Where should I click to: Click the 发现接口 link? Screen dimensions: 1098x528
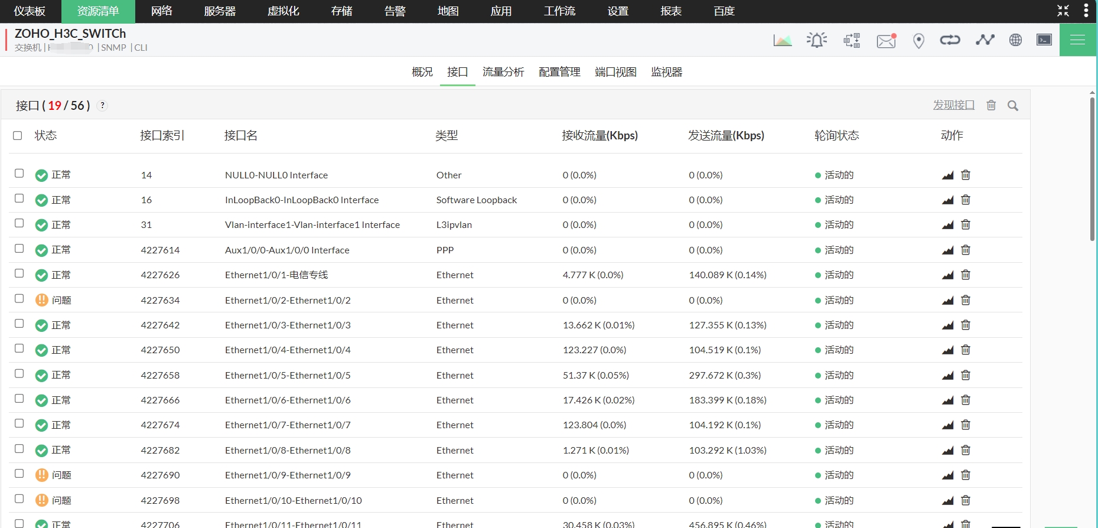pyautogui.click(x=953, y=105)
